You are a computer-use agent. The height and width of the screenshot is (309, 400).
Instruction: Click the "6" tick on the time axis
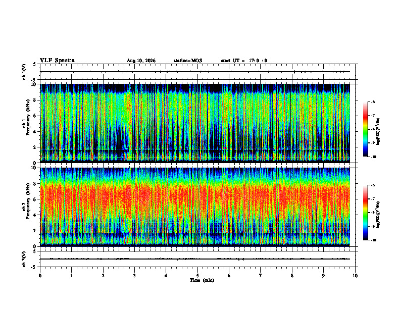point(229,276)
